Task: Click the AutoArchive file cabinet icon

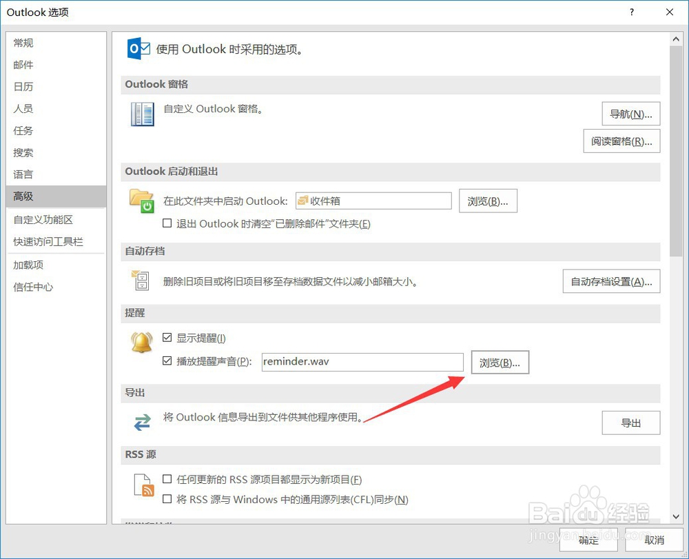Action: 141,281
